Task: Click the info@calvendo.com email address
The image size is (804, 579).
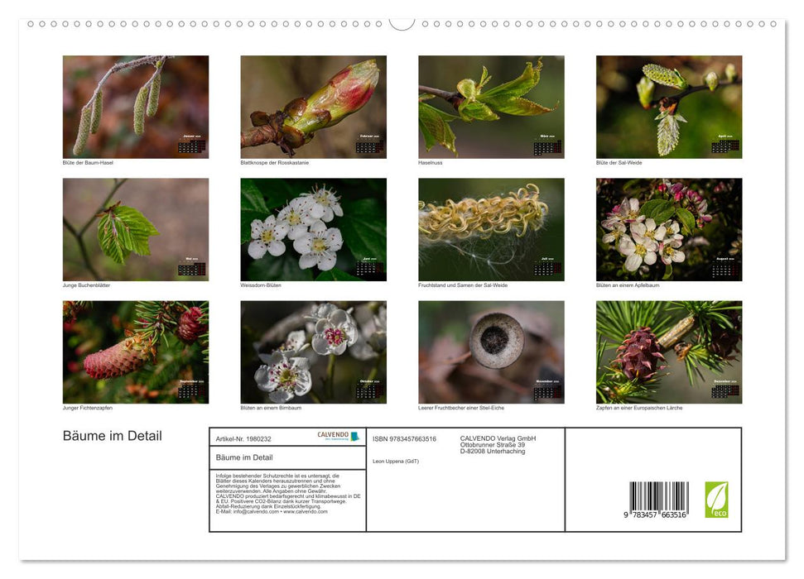Action: coord(256,512)
